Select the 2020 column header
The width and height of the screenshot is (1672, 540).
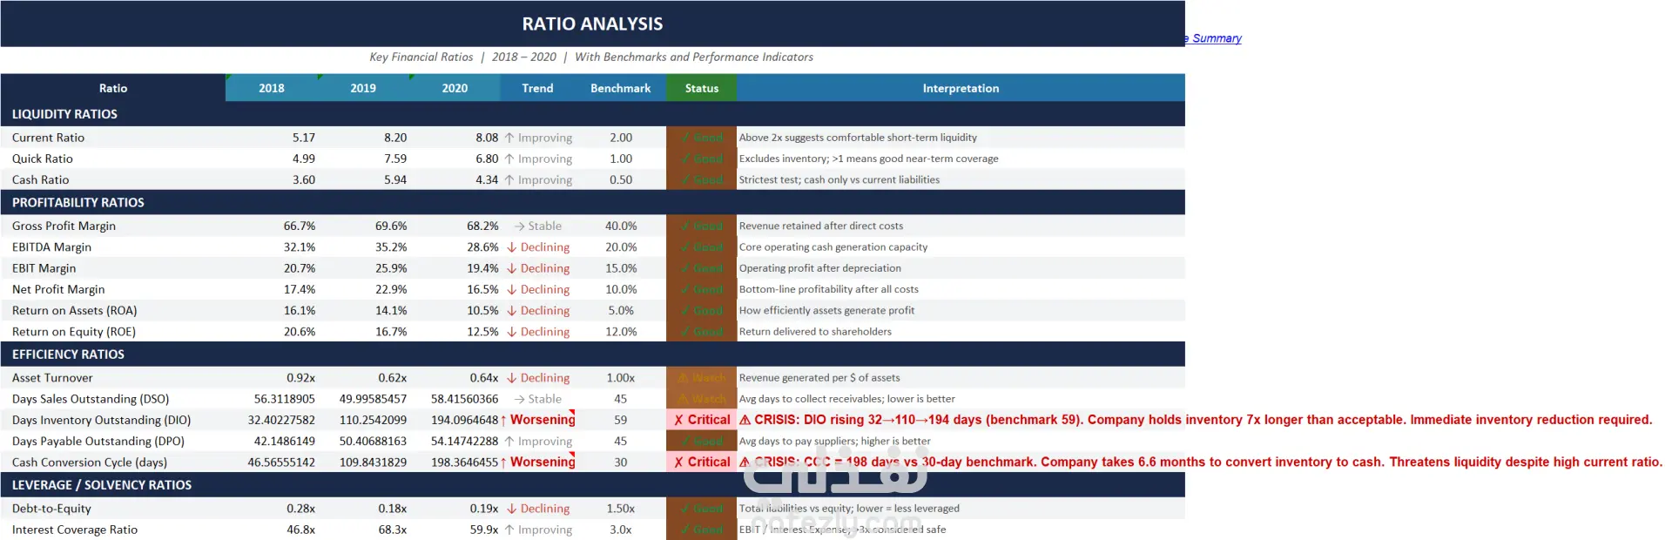(x=455, y=88)
